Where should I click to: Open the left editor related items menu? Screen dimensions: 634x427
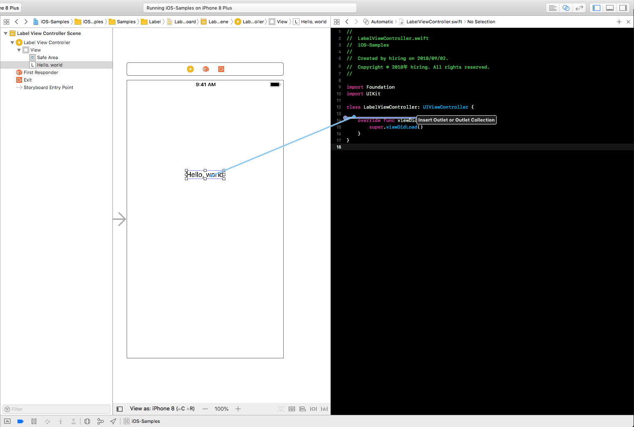click(x=6, y=22)
